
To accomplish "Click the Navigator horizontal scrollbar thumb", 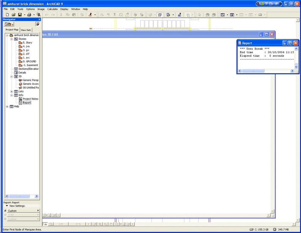I will click(x=19, y=196).
